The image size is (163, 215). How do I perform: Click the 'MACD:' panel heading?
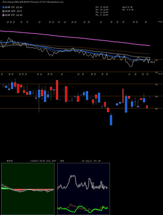9,161
